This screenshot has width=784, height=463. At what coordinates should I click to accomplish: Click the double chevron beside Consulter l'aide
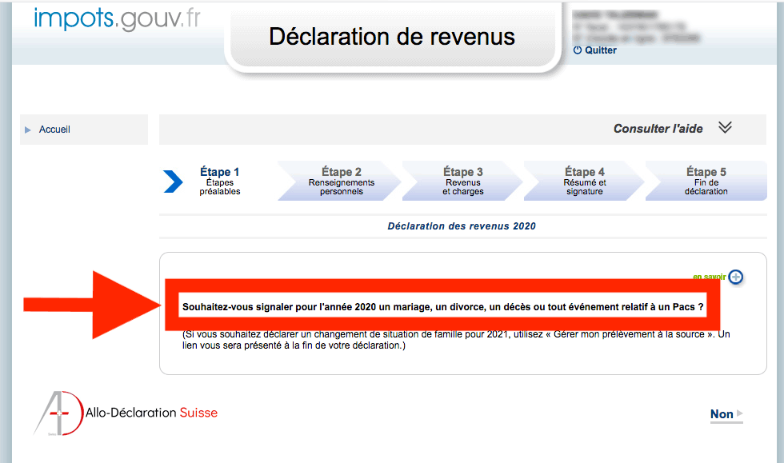pyautogui.click(x=725, y=127)
